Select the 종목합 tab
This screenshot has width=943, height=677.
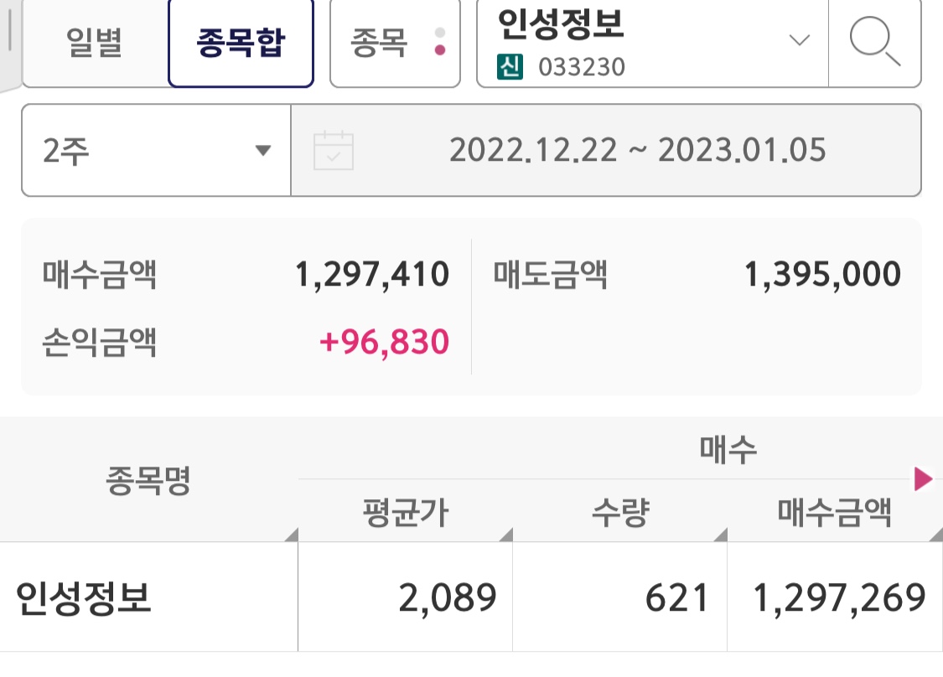(x=241, y=44)
